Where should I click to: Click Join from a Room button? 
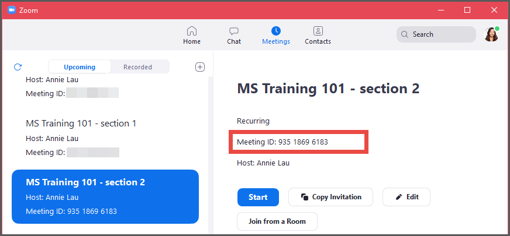coord(277,221)
